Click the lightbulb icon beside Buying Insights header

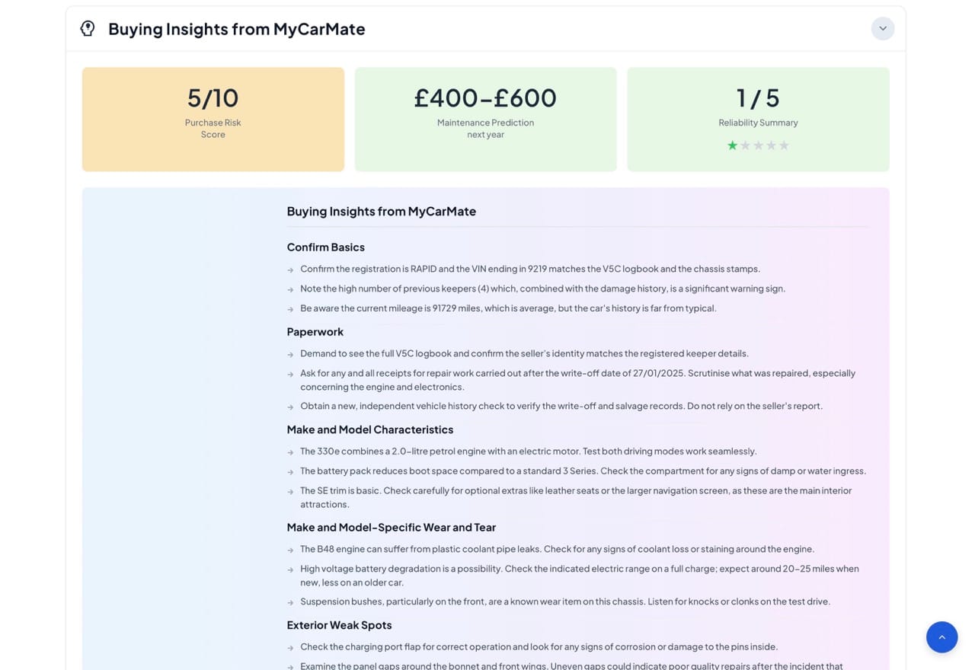coord(88,29)
